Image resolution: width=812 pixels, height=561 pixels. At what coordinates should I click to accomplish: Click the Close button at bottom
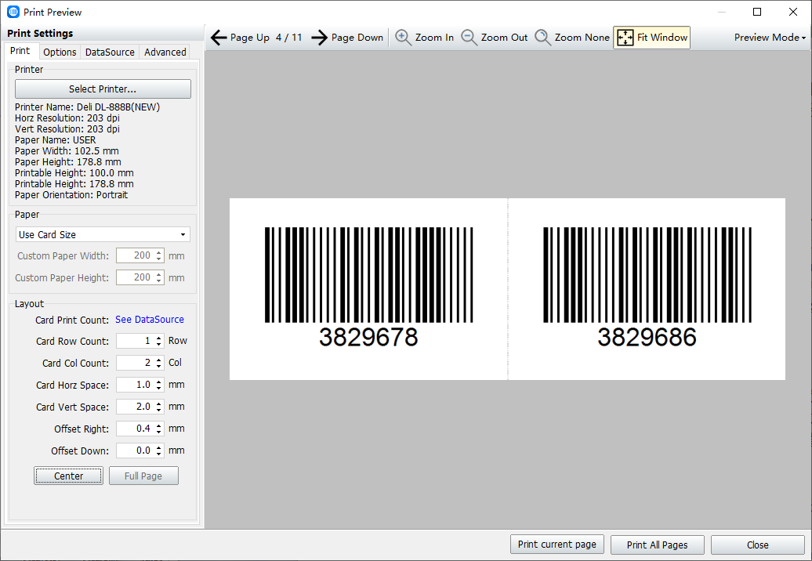(x=758, y=545)
